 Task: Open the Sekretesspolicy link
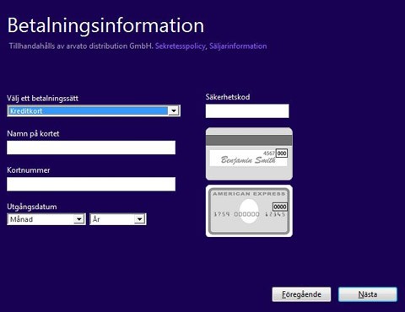(x=181, y=46)
